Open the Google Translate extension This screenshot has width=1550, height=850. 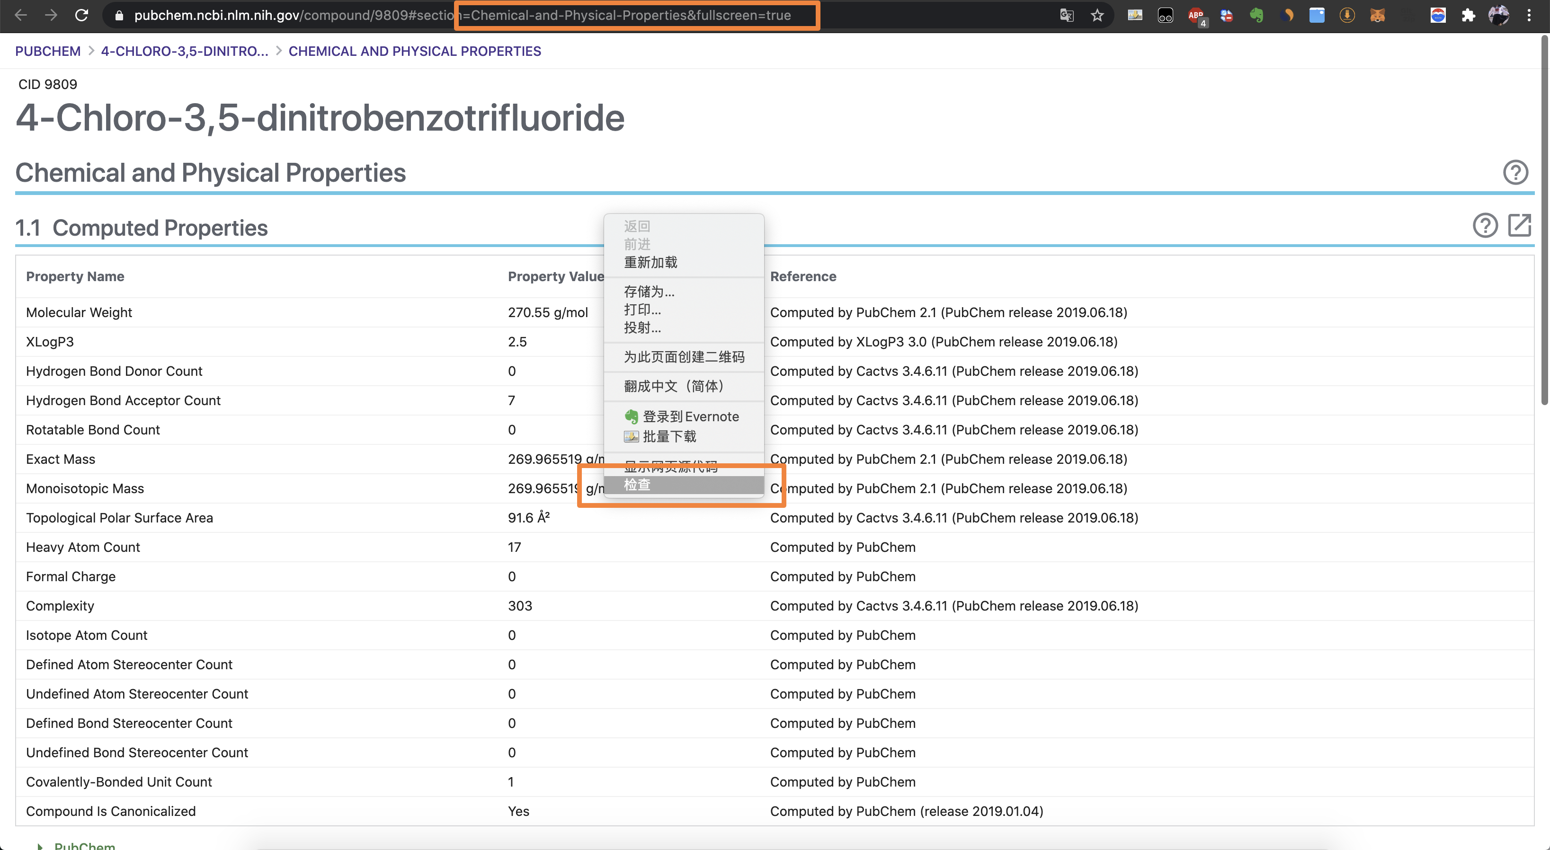pyautogui.click(x=1067, y=15)
